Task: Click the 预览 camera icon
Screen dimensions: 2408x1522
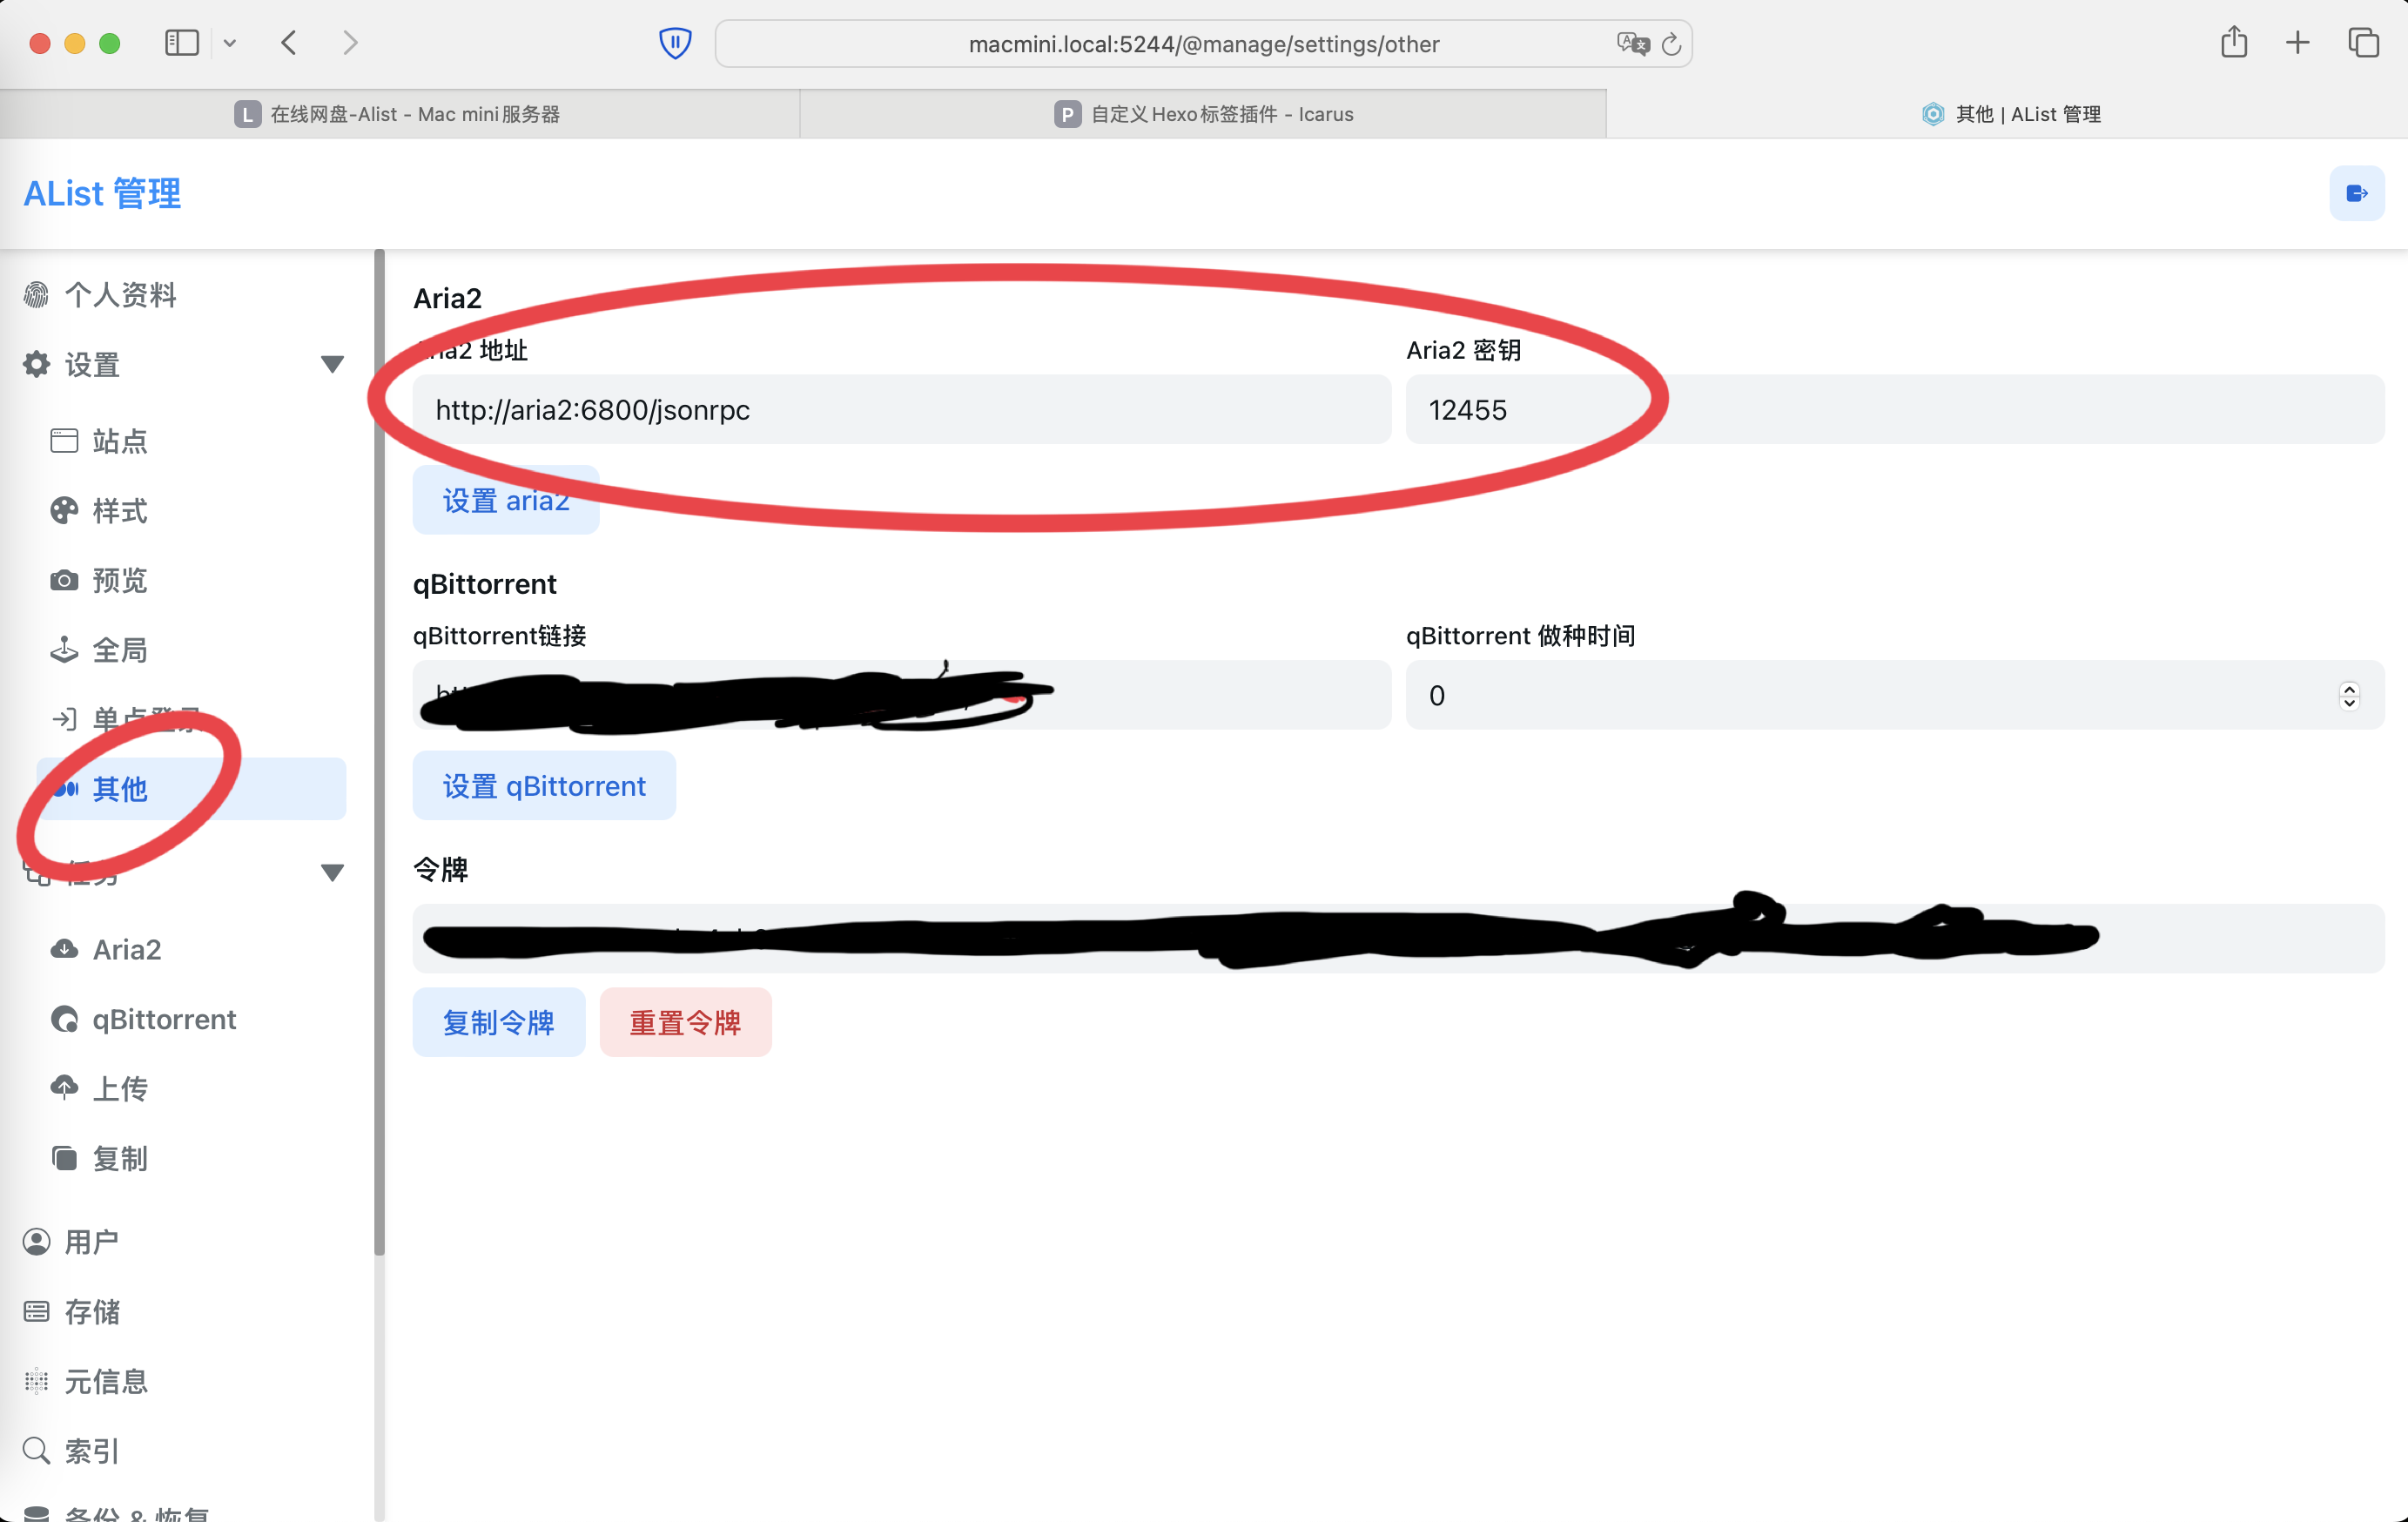Action: coord(64,580)
